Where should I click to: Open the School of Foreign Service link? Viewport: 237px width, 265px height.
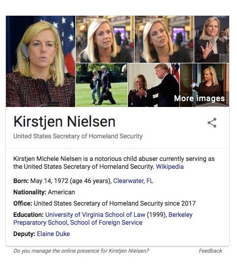coord(106,223)
